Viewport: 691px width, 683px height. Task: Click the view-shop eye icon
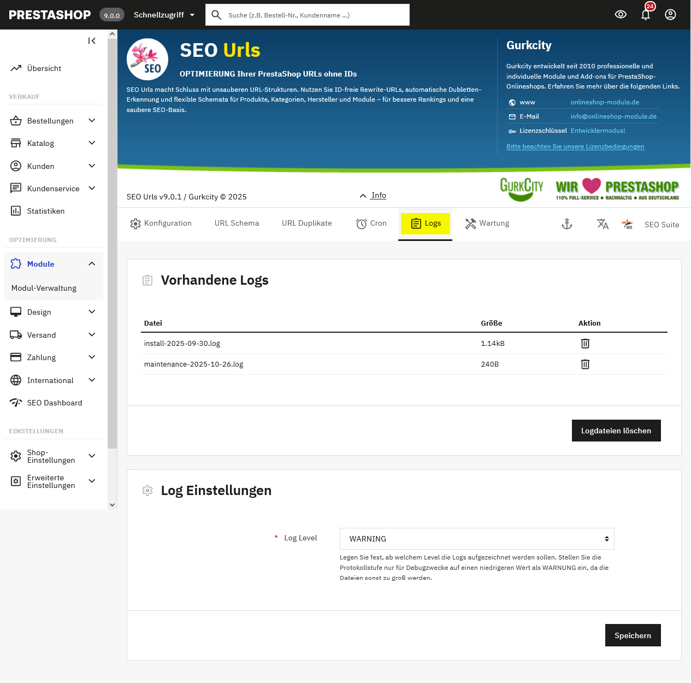point(621,15)
